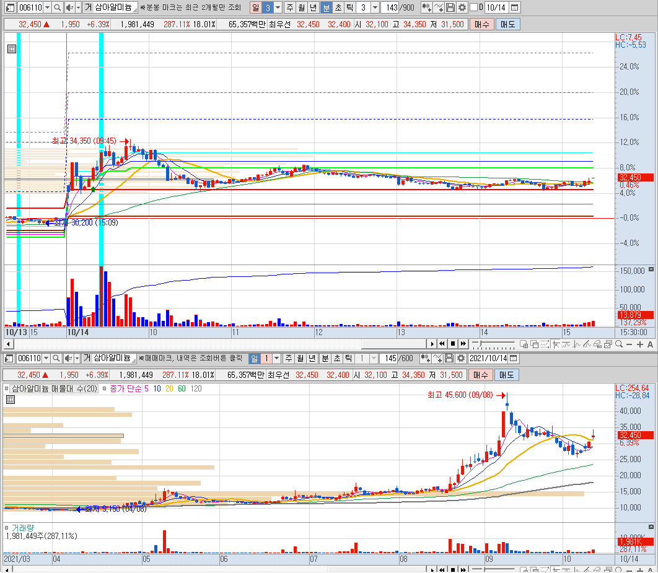Expand the dropdown arrow beside top speaker icon

79,7
